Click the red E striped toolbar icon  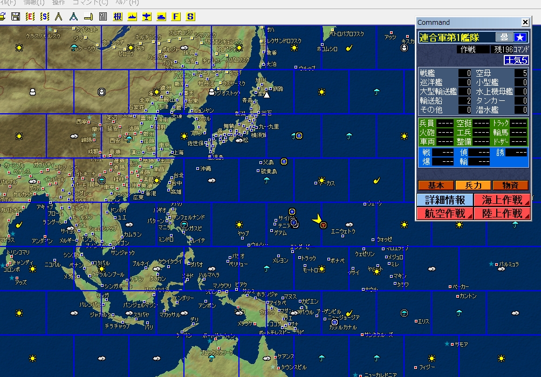pos(30,17)
